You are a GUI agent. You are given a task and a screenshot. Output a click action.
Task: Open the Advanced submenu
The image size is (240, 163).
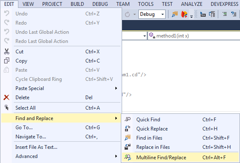tap(61, 156)
